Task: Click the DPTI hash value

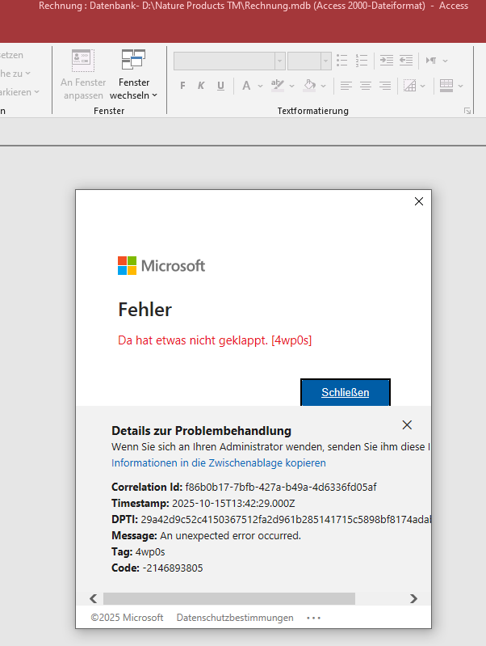Action: click(285, 520)
